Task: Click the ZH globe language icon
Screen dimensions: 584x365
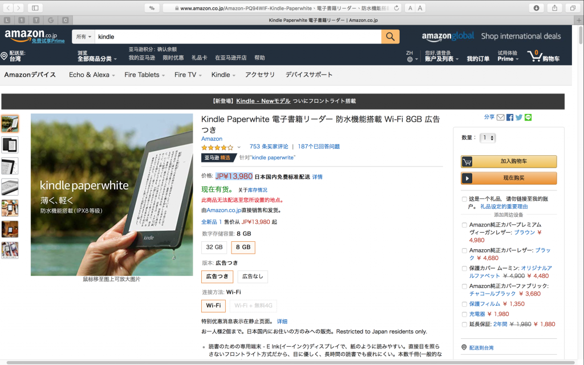Action: [x=409, y=59]
